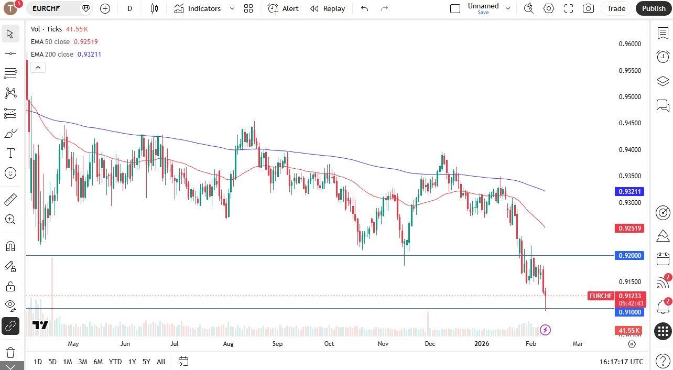The height and width of the screenshot is (370, 673).
Task: Take a chart snapshot with the camera icon
Action: (588, 8)
